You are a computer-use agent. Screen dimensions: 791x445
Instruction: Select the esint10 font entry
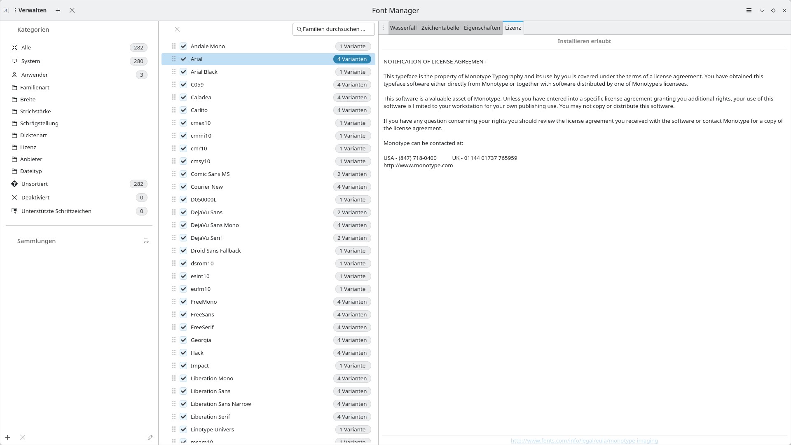pos(268,276)
